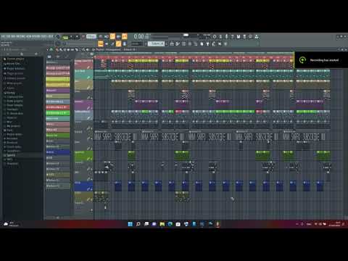Image resolution: width=348 pixels, height=261 pixels.
Task: Click the 0:00 song time display
Action: point(138,36)
